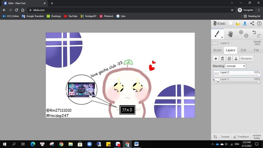This screenshot has width=263, height=148.
Task: Zoom out with the minus magnifier
Action: click(246, 35)
